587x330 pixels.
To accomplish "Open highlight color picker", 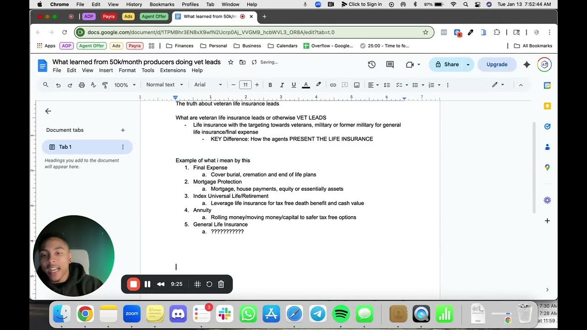I will (318, 85).
